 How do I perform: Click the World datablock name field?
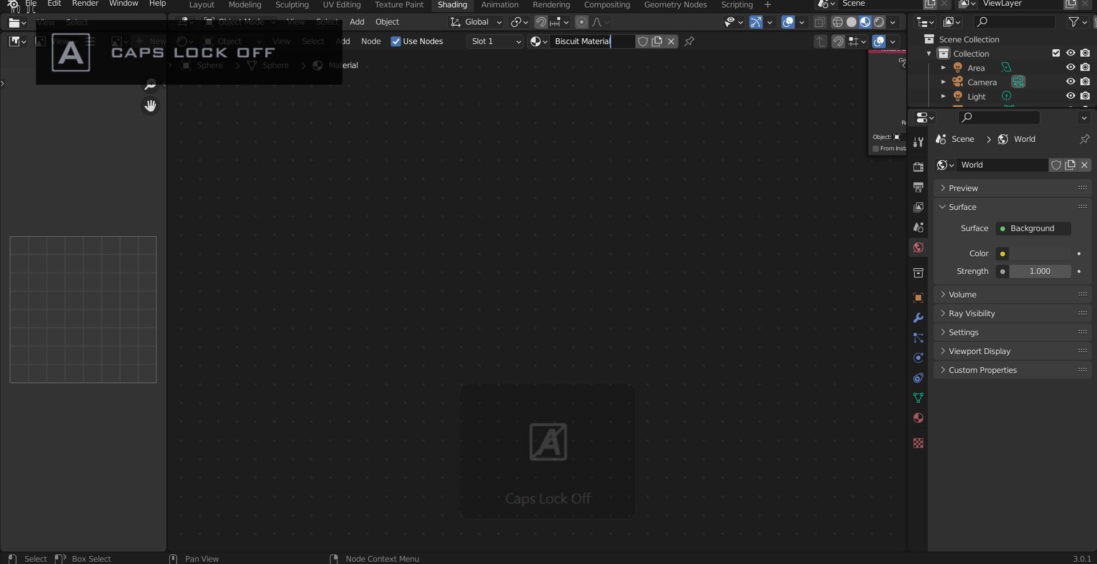click(x=1003, y=165)
